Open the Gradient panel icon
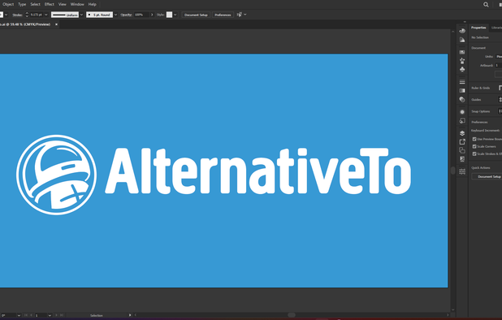This screenshot has height=320, width=502. tap(462, 91)
